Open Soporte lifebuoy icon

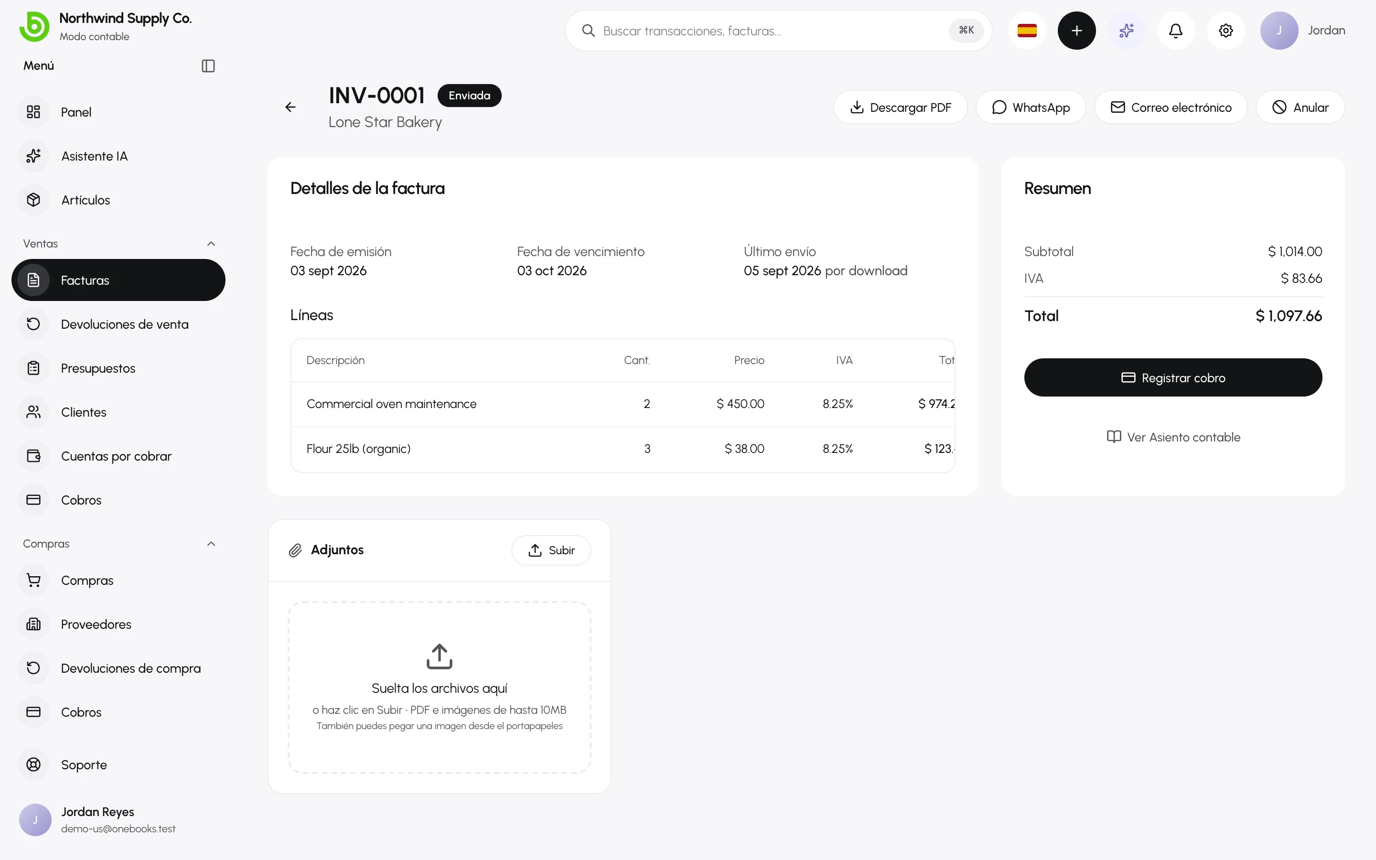click(x=33, y=764)
